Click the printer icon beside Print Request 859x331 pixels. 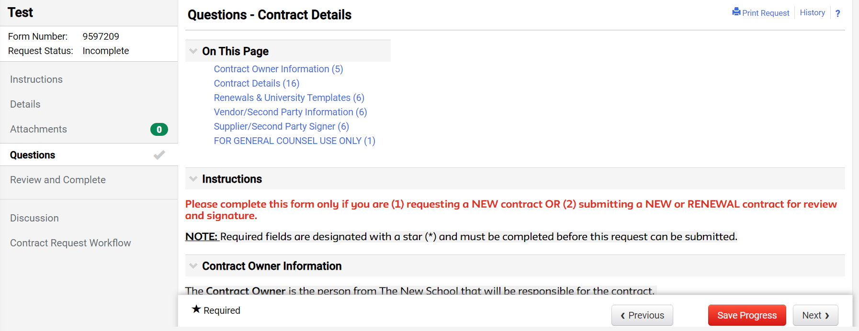(736, 12)
